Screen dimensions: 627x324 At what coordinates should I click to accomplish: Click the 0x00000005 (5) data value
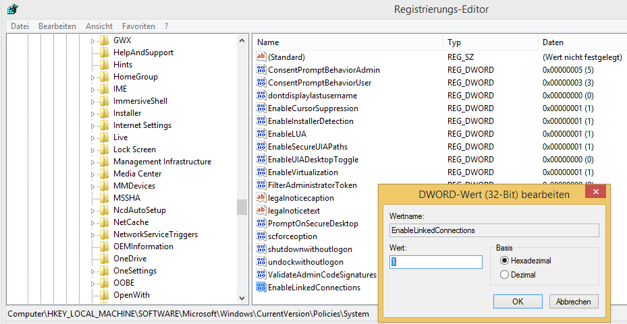(x=568, y=70)
